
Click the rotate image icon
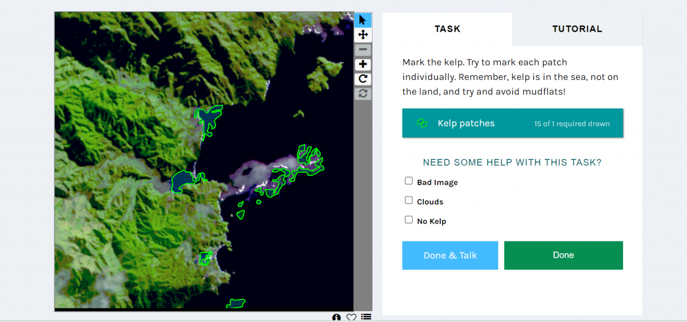point(363,79)
